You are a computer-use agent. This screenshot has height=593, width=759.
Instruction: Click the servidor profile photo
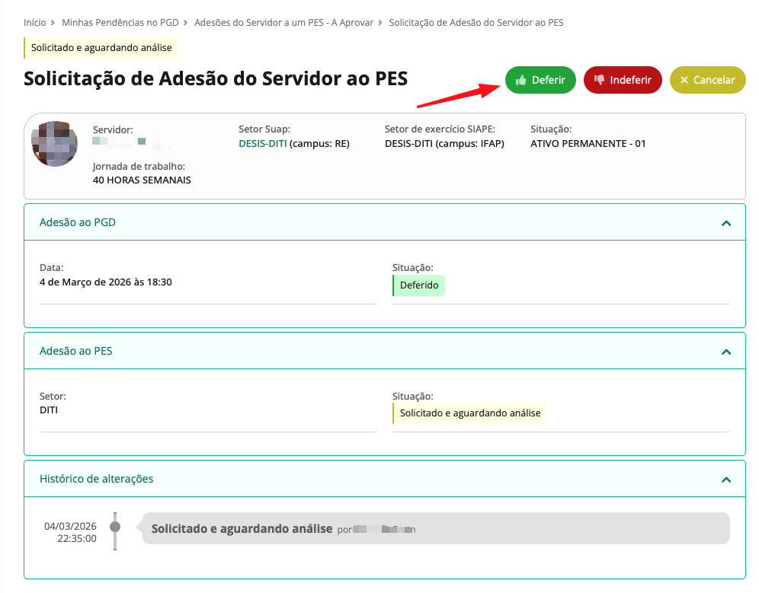coord(54,143)
